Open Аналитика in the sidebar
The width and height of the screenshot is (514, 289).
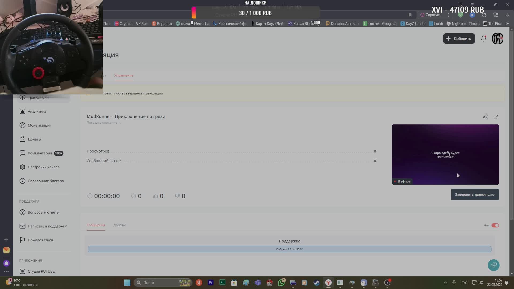point(37,111)
